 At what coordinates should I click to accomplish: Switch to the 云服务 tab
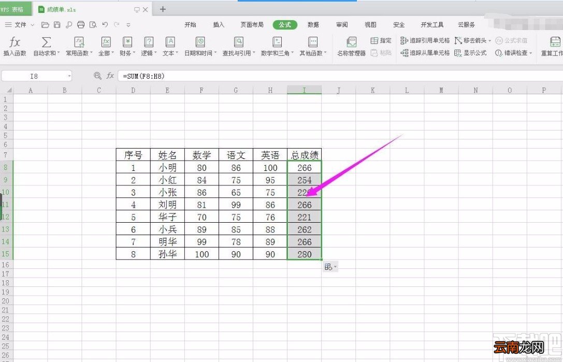click(x=466, y=24)
